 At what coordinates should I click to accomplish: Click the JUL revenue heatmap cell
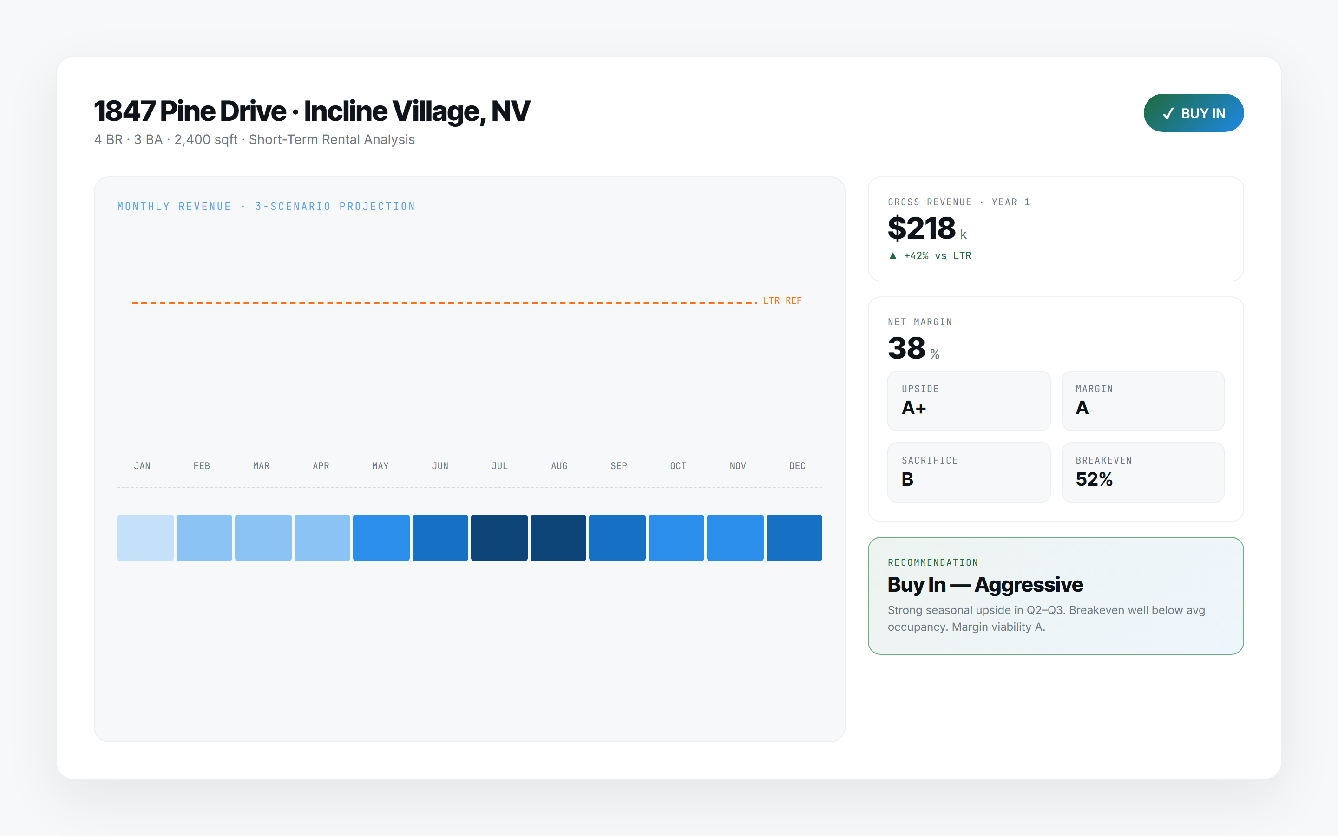[498, 537]
